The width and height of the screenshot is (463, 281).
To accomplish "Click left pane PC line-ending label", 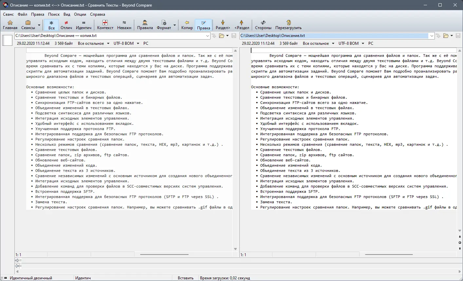I will (146, 43).
